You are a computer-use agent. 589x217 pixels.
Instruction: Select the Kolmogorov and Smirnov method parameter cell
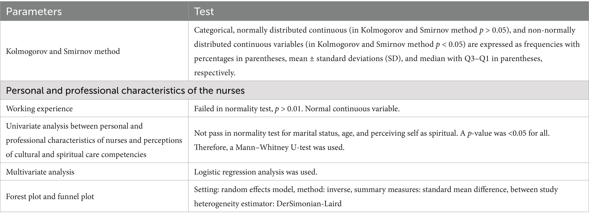click(x=63, y=51)
